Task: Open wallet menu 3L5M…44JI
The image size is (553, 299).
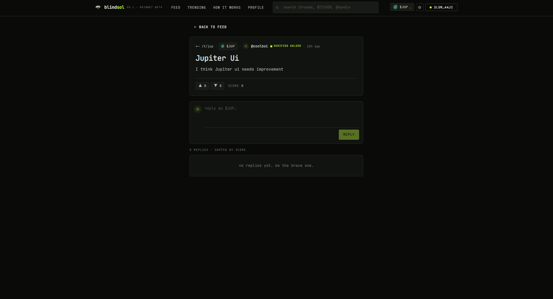Action: point(441,7)
